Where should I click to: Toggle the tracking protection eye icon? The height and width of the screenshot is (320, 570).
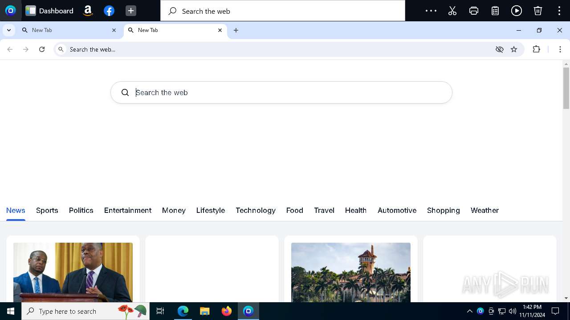point(500,49)
